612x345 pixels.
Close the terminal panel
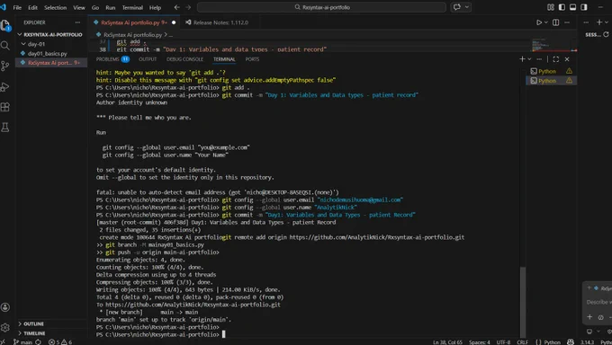pos(567,59)
